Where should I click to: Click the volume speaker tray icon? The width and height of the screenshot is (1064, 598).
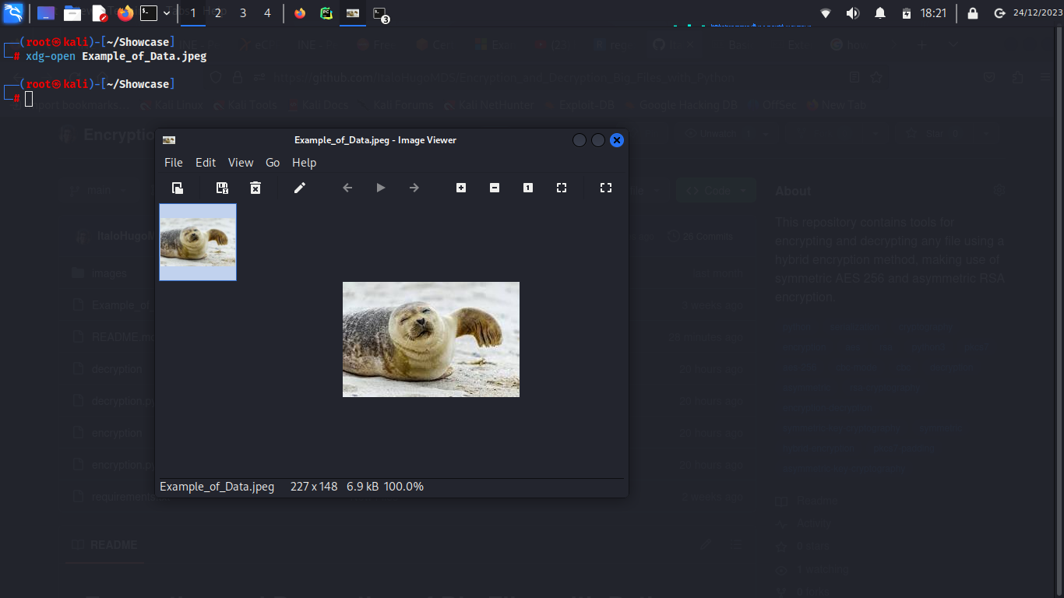point(853,13)
